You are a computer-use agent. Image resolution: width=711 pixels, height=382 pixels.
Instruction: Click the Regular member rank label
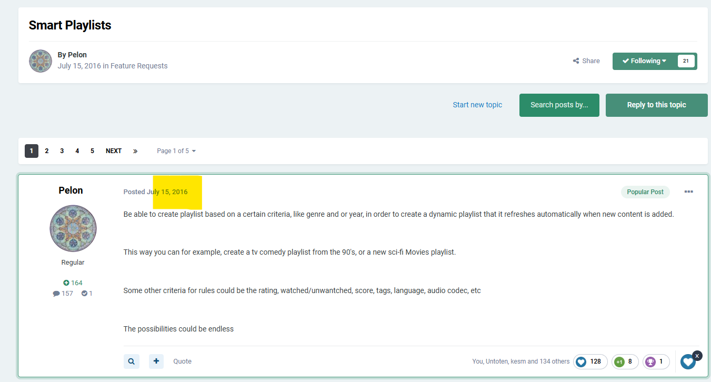(73, 263)
